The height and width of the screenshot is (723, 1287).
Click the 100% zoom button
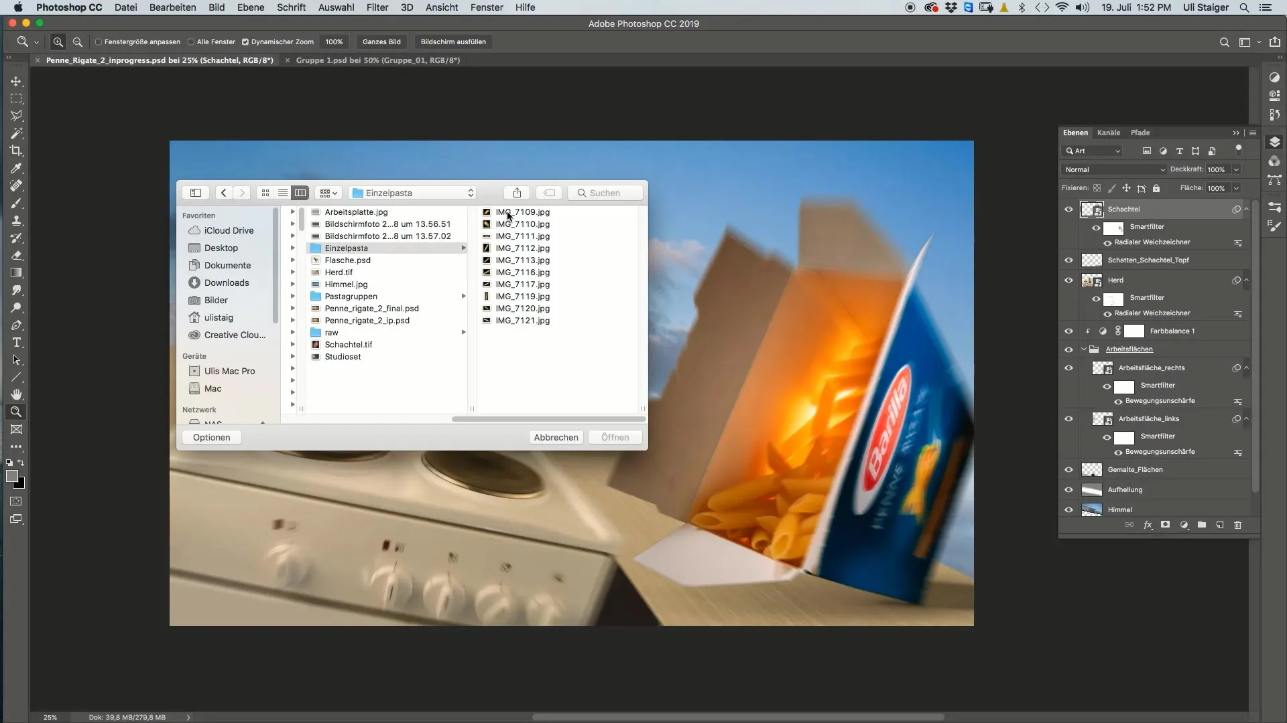(x=334, y=42)
